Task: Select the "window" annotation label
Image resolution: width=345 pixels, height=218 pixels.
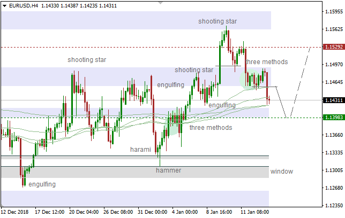Action: coord(281,172)
